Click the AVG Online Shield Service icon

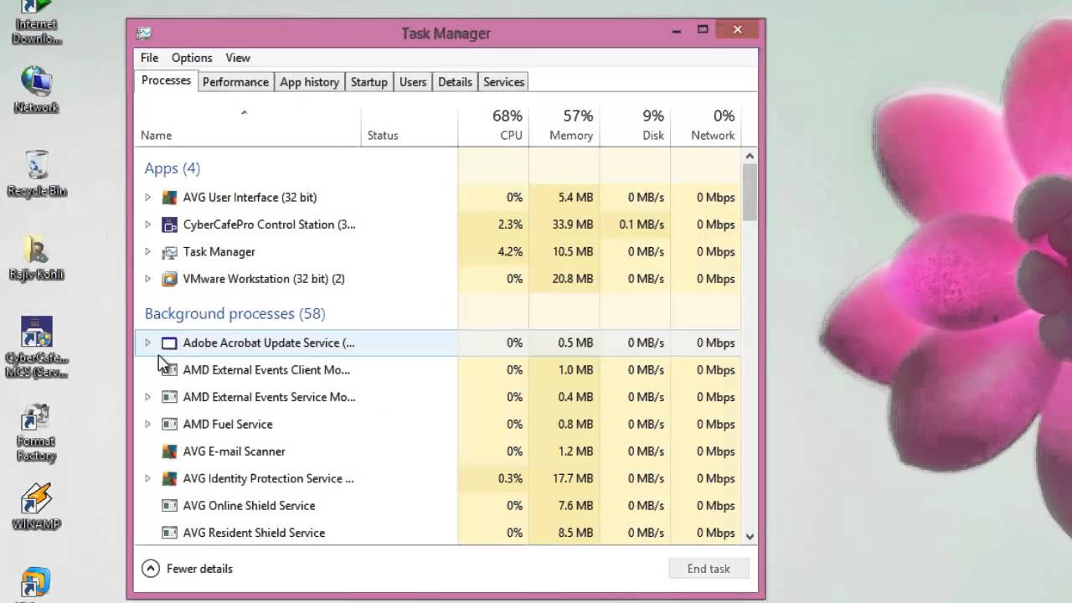pos(169,506)
